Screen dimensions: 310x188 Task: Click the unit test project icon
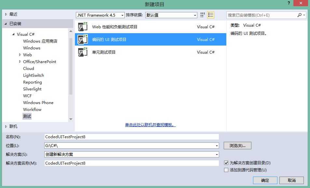tap(82, 52)
